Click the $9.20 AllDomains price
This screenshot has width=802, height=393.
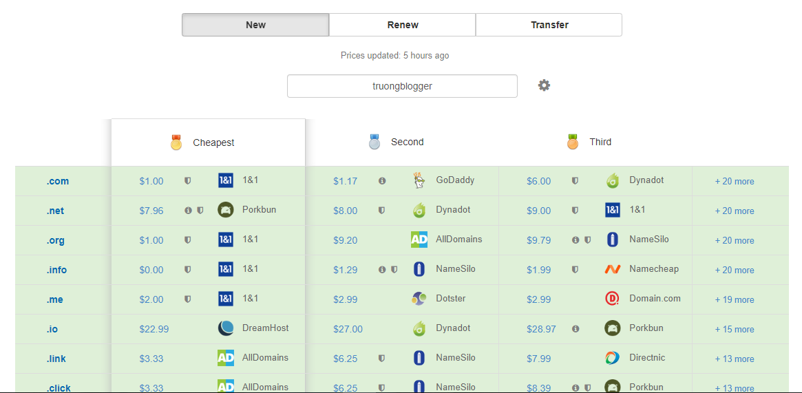pyautogui.click(x=346, y=240)
